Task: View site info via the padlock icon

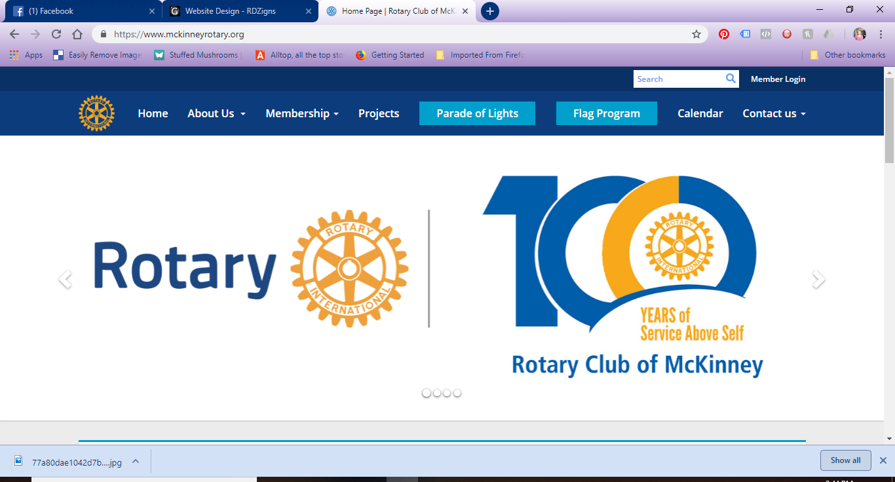Action: (x=103, y=34)
